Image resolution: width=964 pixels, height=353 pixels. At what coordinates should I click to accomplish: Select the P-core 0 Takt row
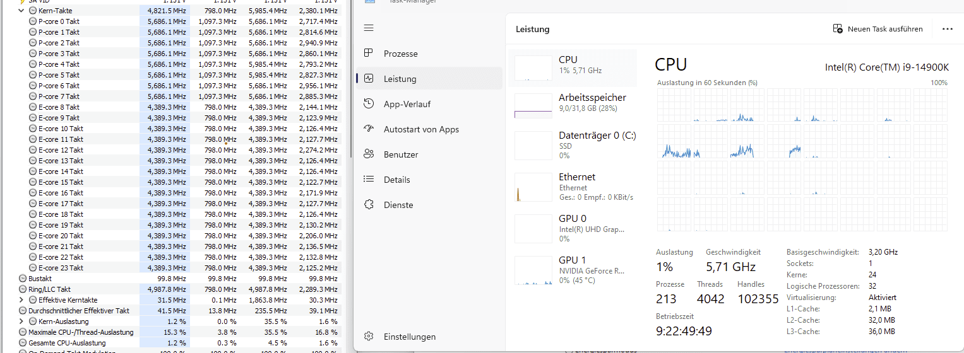pyautogui.click(x=59, y=21)
